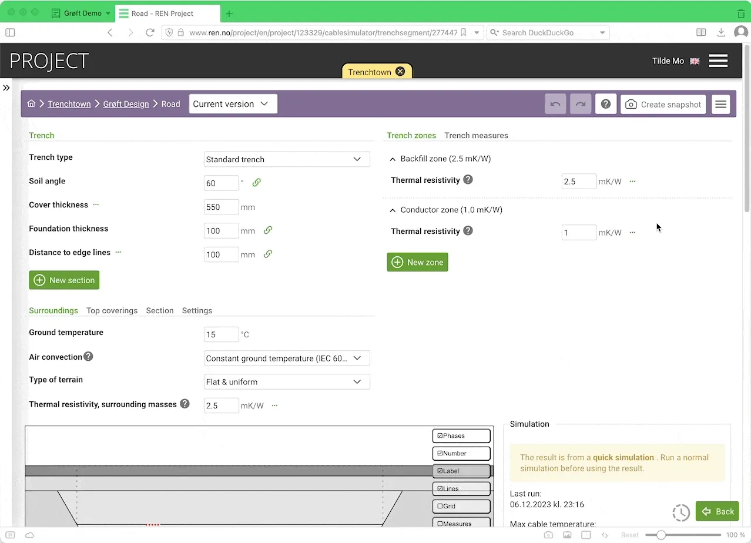
Task: Open the Top coverings tab
Action: (112, 311)
